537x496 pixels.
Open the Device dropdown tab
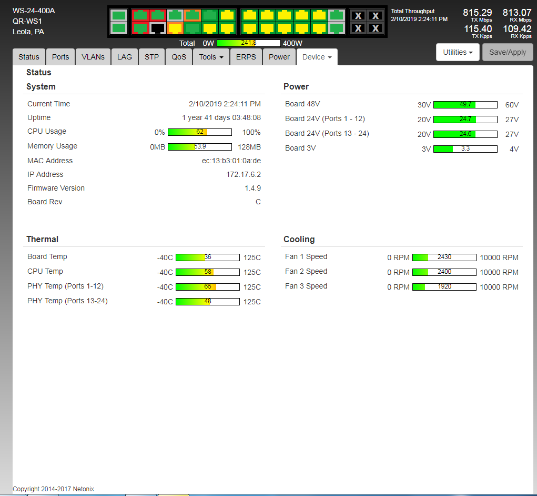[x=317, y=57]
